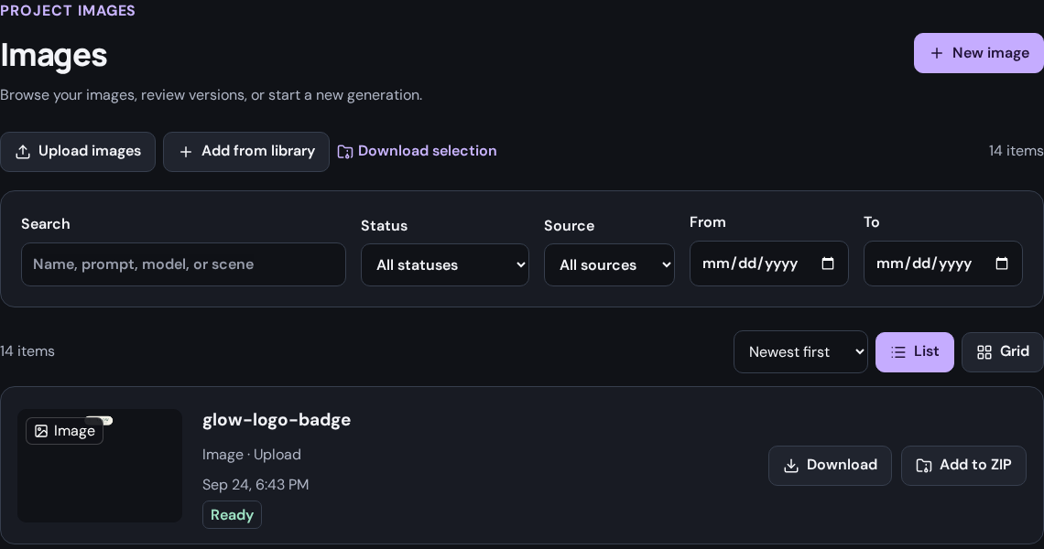Open the From date calendar picker icon

click(828, 264)
